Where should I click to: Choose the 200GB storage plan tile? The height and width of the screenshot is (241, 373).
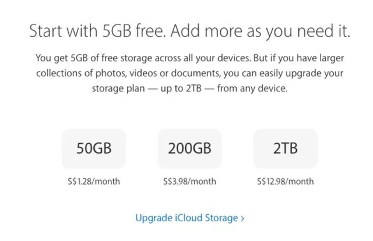tap(189, 148)
